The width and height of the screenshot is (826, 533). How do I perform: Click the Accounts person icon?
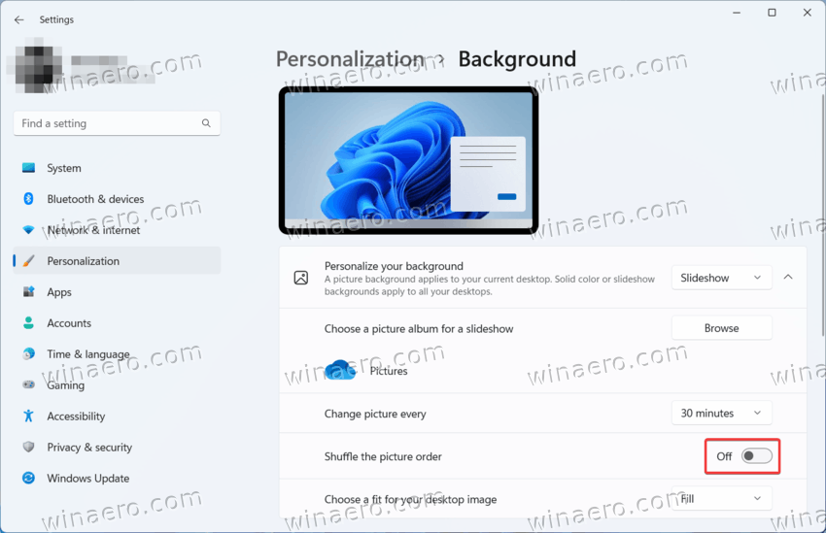click(28, 323)
